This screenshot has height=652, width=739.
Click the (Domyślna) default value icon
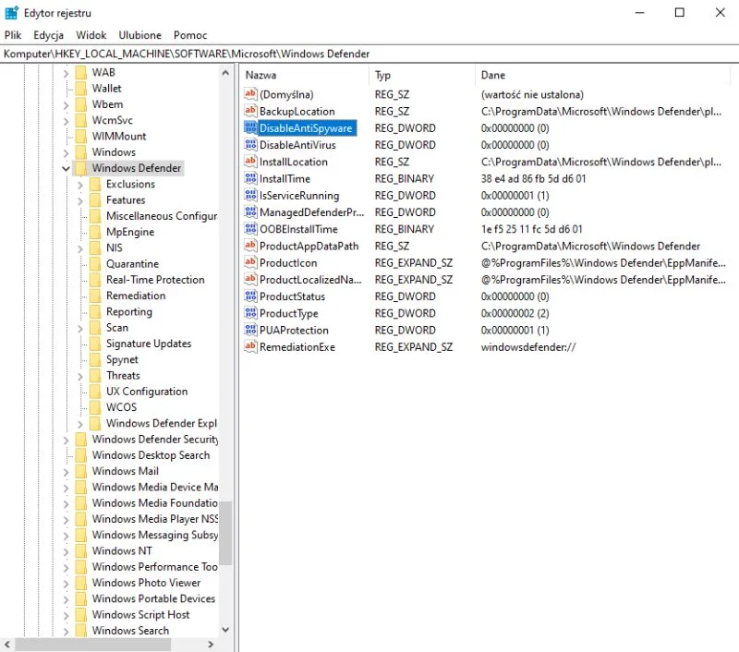coord(249,94)
